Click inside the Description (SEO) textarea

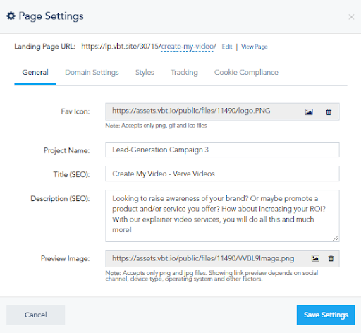[x=222, y=216]
